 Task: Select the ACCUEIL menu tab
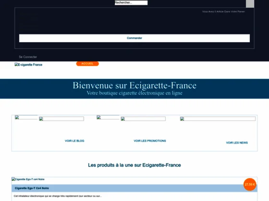tap(87, 64)
